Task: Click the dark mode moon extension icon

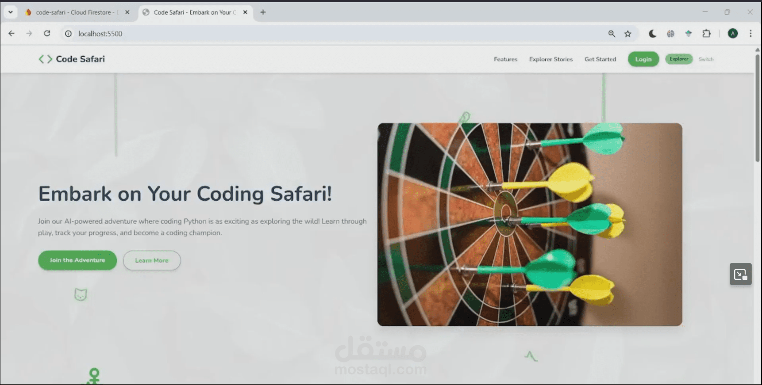Action: coord(652,34)
